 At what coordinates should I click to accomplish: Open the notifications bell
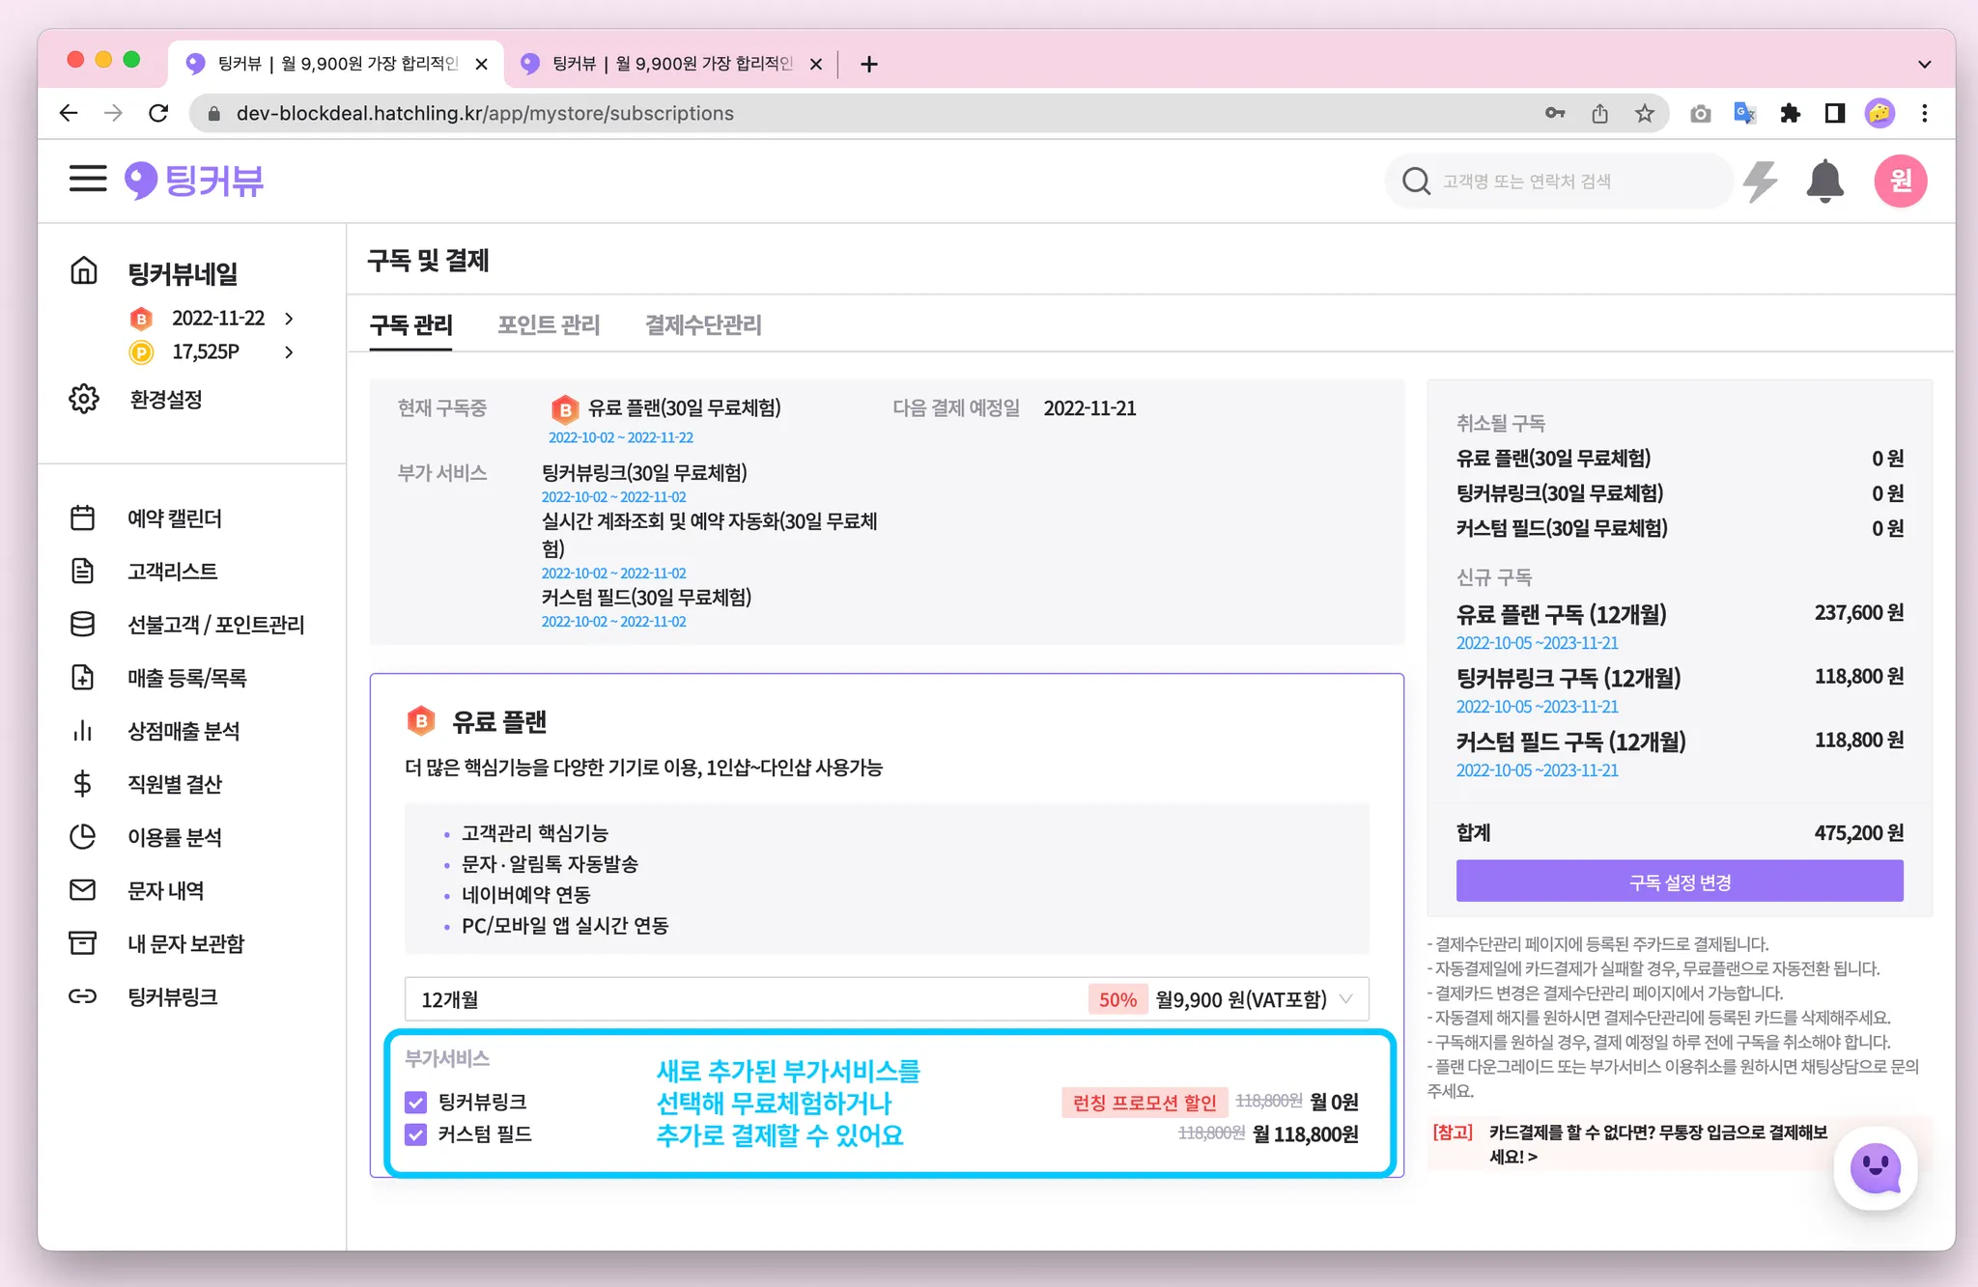[x=1824, y=181]
